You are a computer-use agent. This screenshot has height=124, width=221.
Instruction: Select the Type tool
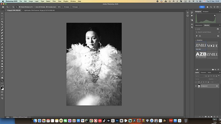(2, 69)
